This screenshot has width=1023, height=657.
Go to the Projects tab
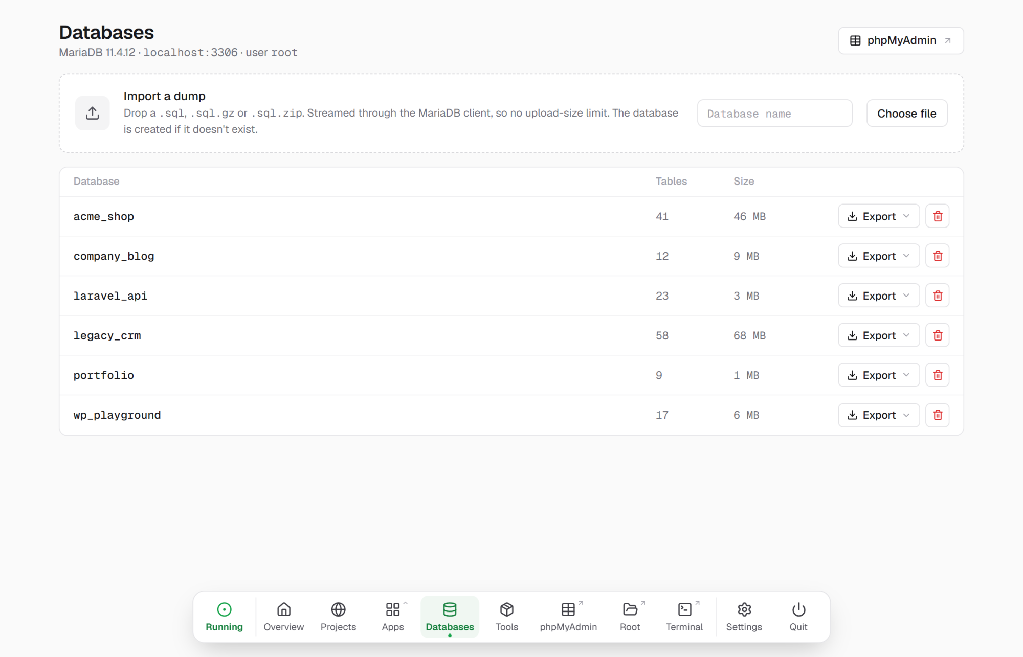click(x=338, y=617)
